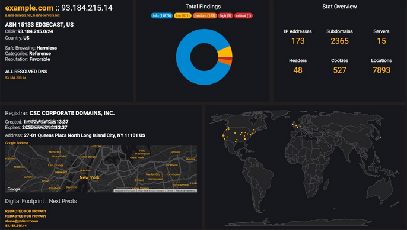Click the Categories value Reference
This screenshot has height=230, width=407.
pos(40,54)
